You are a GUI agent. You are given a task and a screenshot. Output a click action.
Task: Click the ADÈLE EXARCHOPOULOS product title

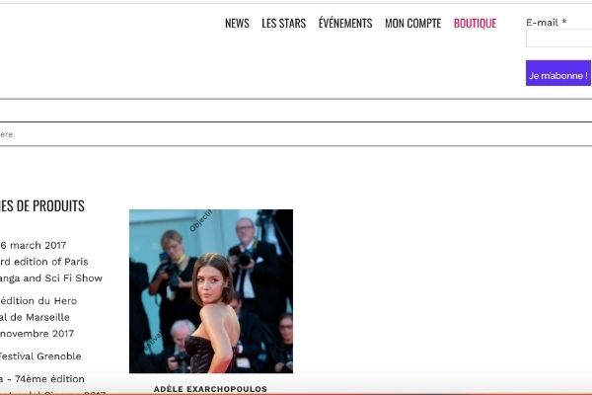[x=210, y=389]
